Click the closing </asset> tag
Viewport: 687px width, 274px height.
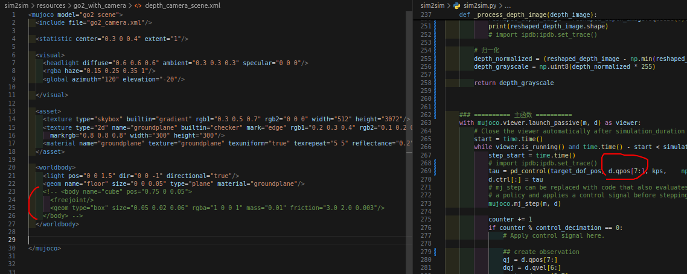(50, 151)
